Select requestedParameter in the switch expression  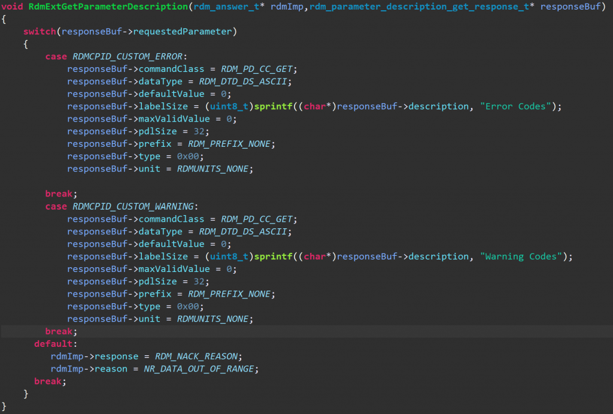(x=183, y=32)
